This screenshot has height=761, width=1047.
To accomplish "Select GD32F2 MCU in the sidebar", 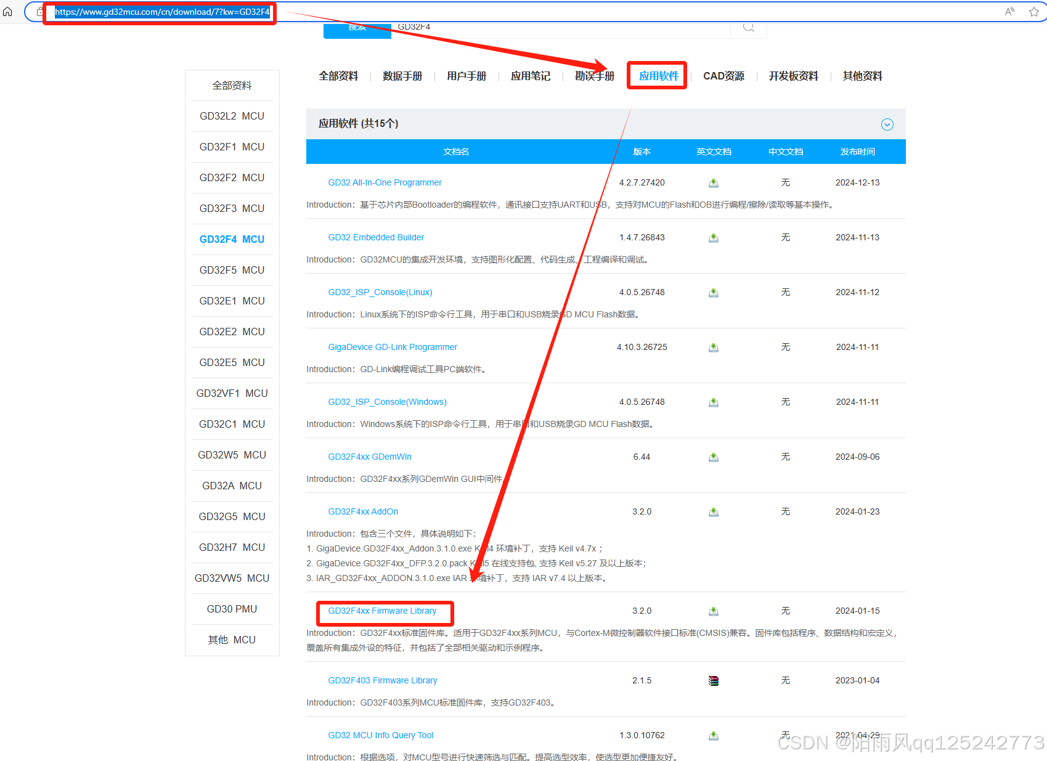I will point(232,177).
